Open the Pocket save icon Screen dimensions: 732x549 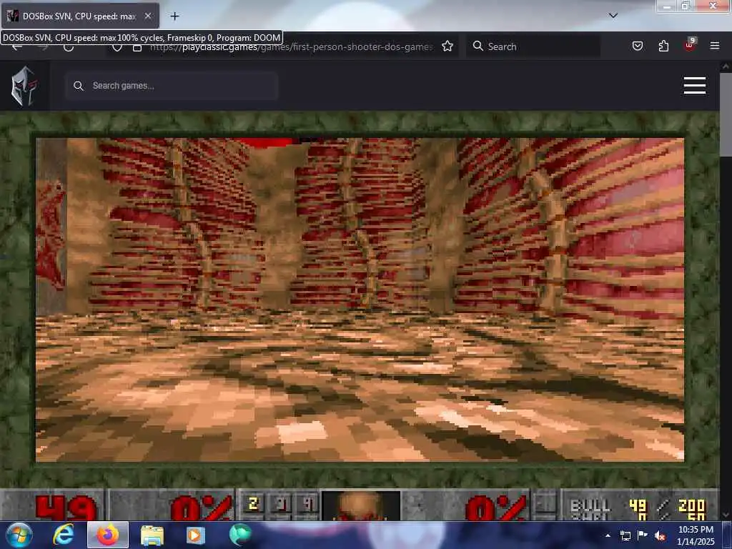tap(637, 46)
